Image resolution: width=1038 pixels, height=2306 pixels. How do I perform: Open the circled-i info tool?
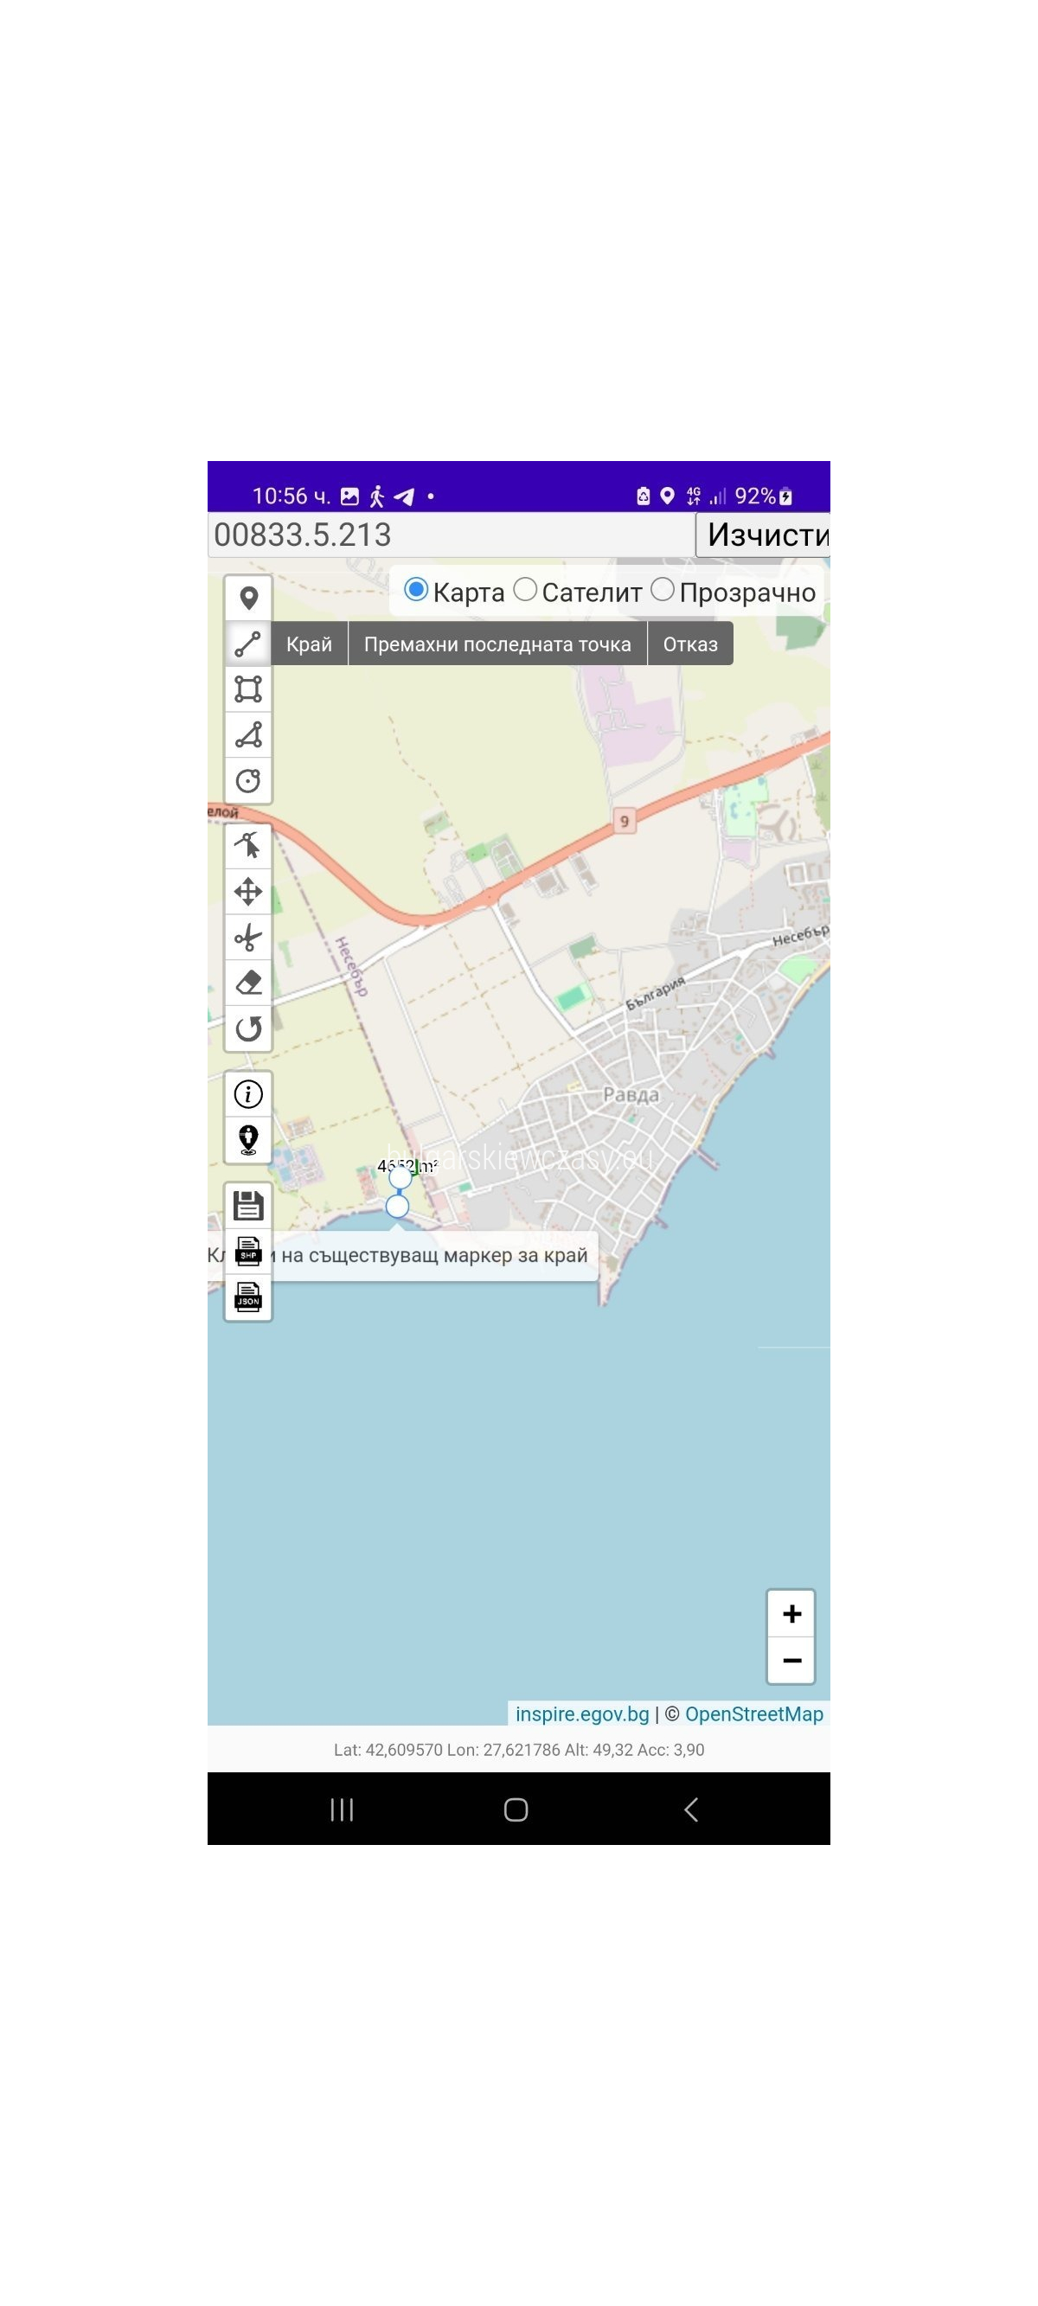click(x=248, y=1094)
